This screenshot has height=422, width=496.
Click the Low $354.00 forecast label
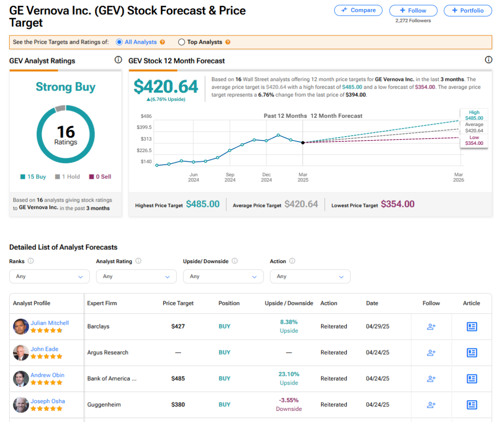click(x=474, y=140)
